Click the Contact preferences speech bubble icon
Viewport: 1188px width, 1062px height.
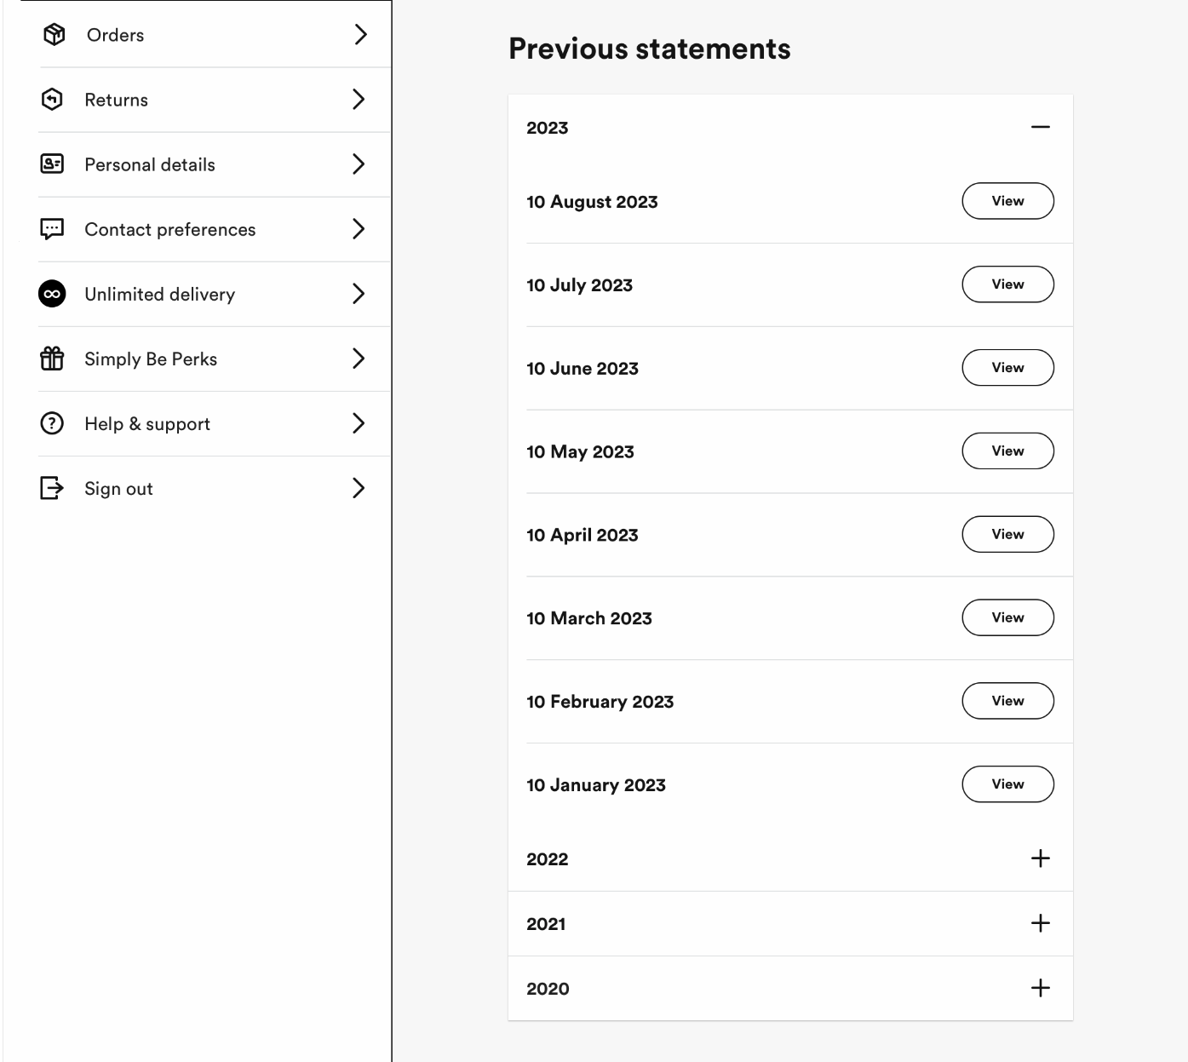(52, 229)
